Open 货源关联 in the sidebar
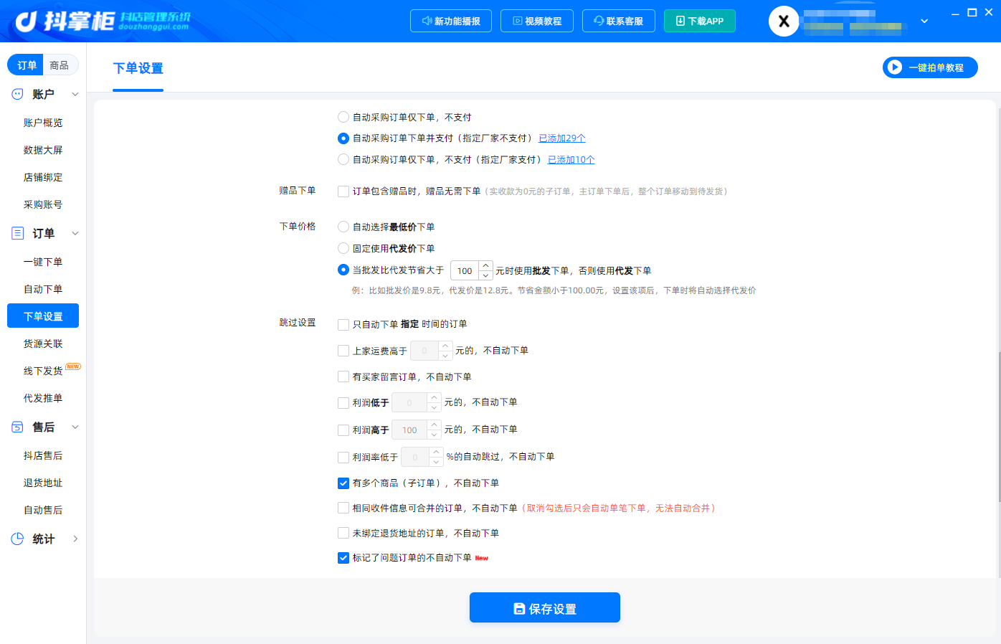The width and height of the screenshot is (1001, 644). click(43, 344)
